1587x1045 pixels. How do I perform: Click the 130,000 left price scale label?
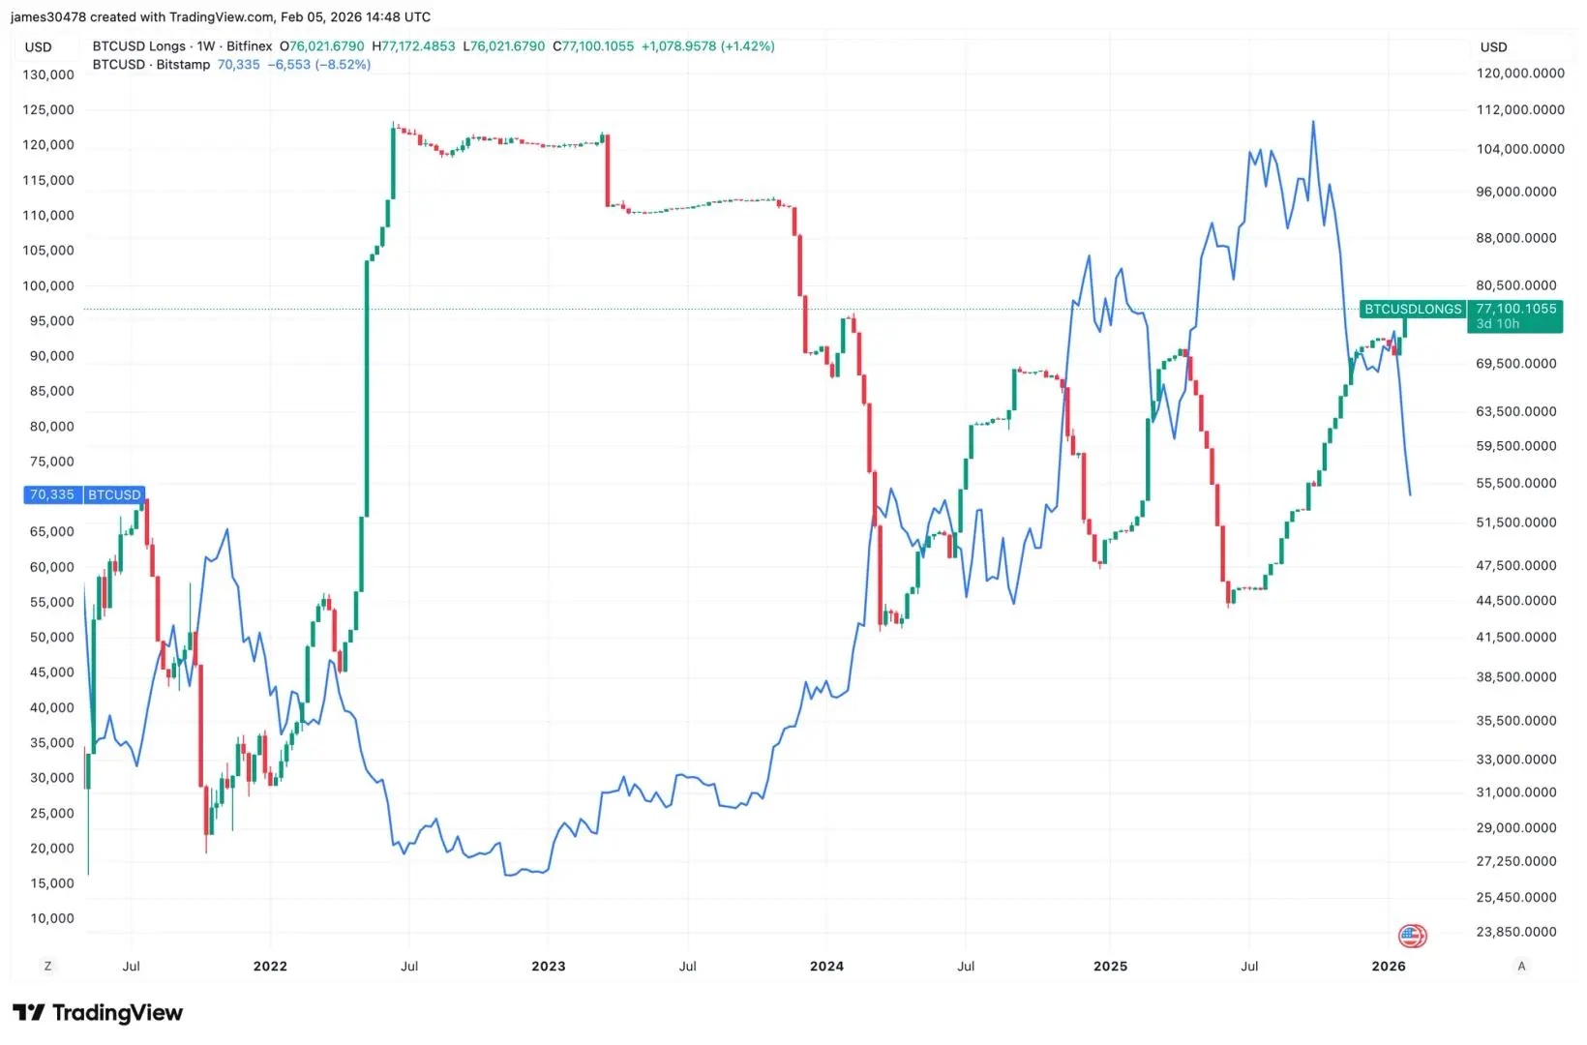point(48,75)
